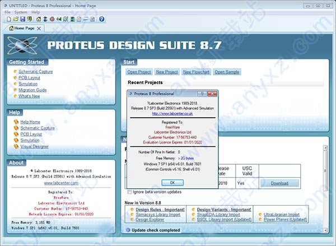Open the Help Home link
Image resolution: width=336 pixels, height=246 pixels.
click(x=30, y=122)
